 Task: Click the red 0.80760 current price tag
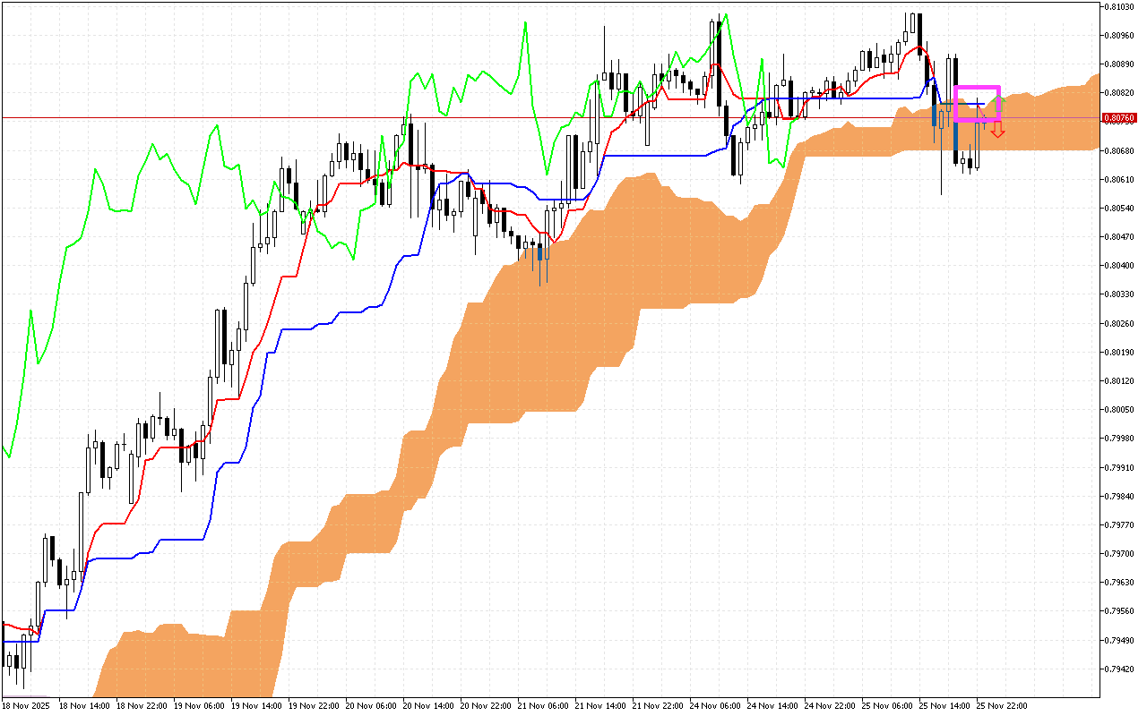(x=1119, y=118)
